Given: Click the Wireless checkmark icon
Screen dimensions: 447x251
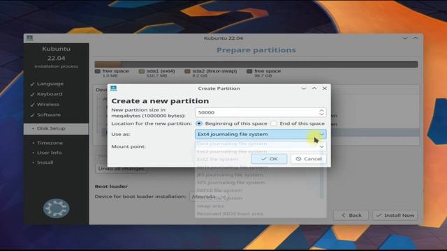Looking at the screenshot, I should click(32, 105).
